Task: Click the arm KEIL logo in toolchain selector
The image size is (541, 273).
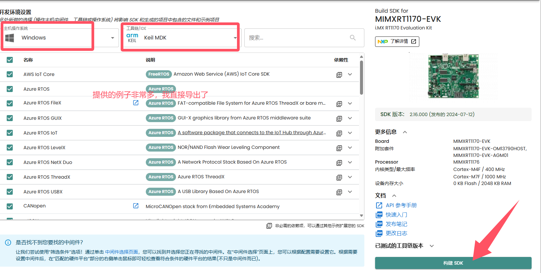Action: pos(132,37)
